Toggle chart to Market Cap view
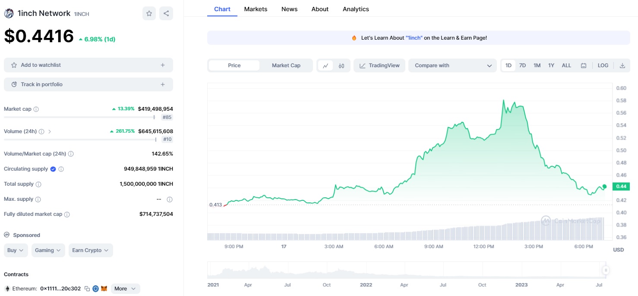This screenshot has height=296, width=638. pyautogui.click(x=286, y=65)
